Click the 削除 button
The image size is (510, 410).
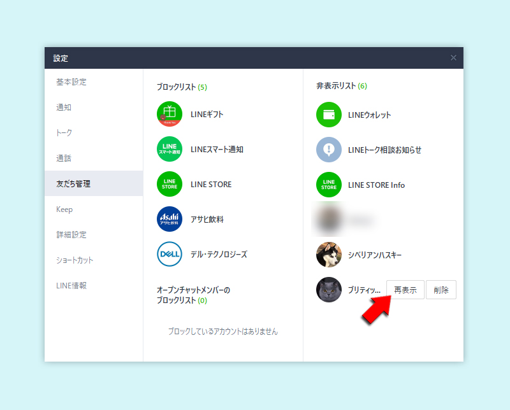click(441, 289)
